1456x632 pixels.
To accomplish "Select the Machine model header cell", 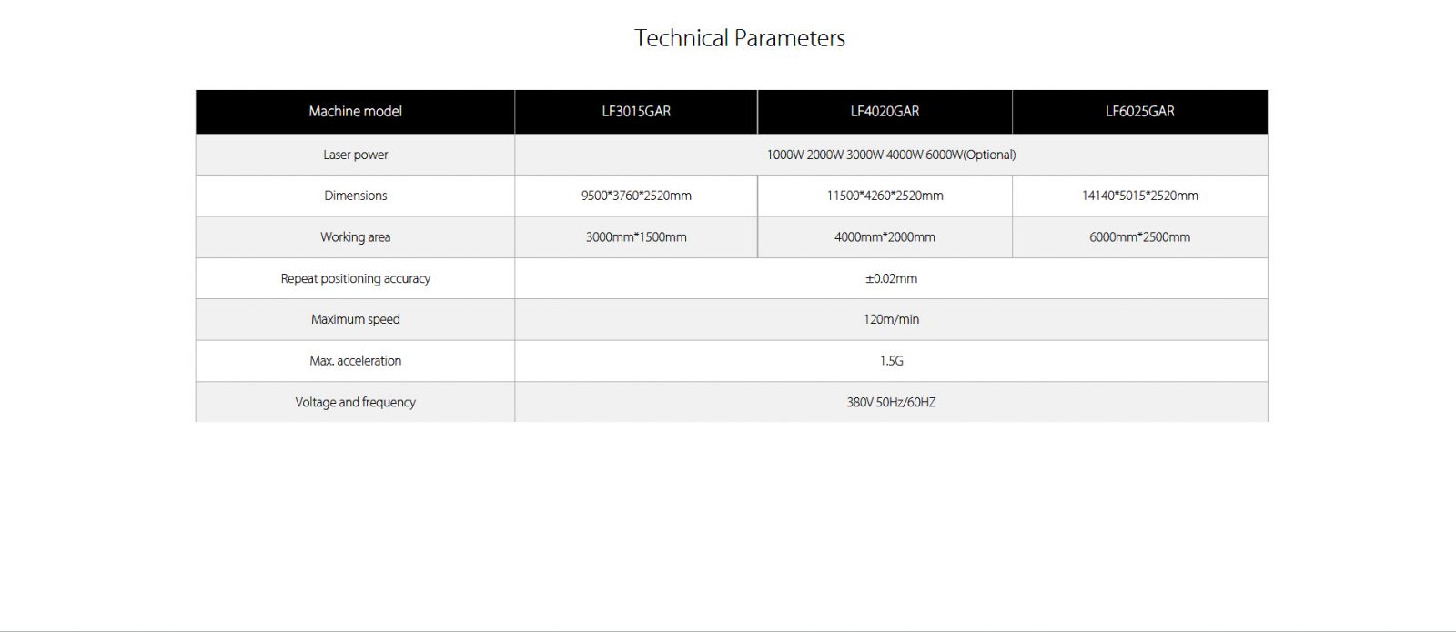I will pyautogui.click(x=355, y=111).
